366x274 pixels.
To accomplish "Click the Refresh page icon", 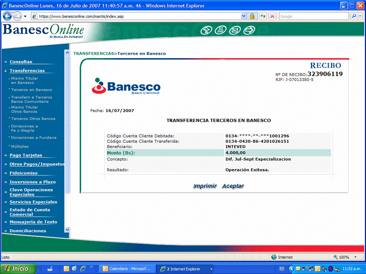I will [x=263, y=16].
